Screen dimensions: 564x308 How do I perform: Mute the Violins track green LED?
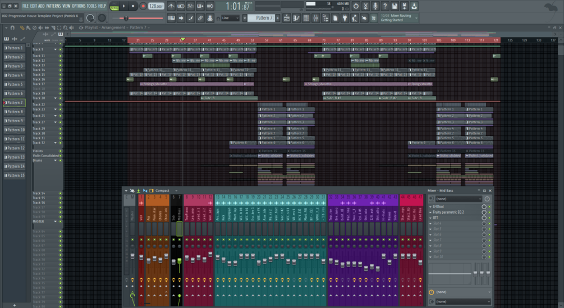pyautogui.click(x=61, y=151)
